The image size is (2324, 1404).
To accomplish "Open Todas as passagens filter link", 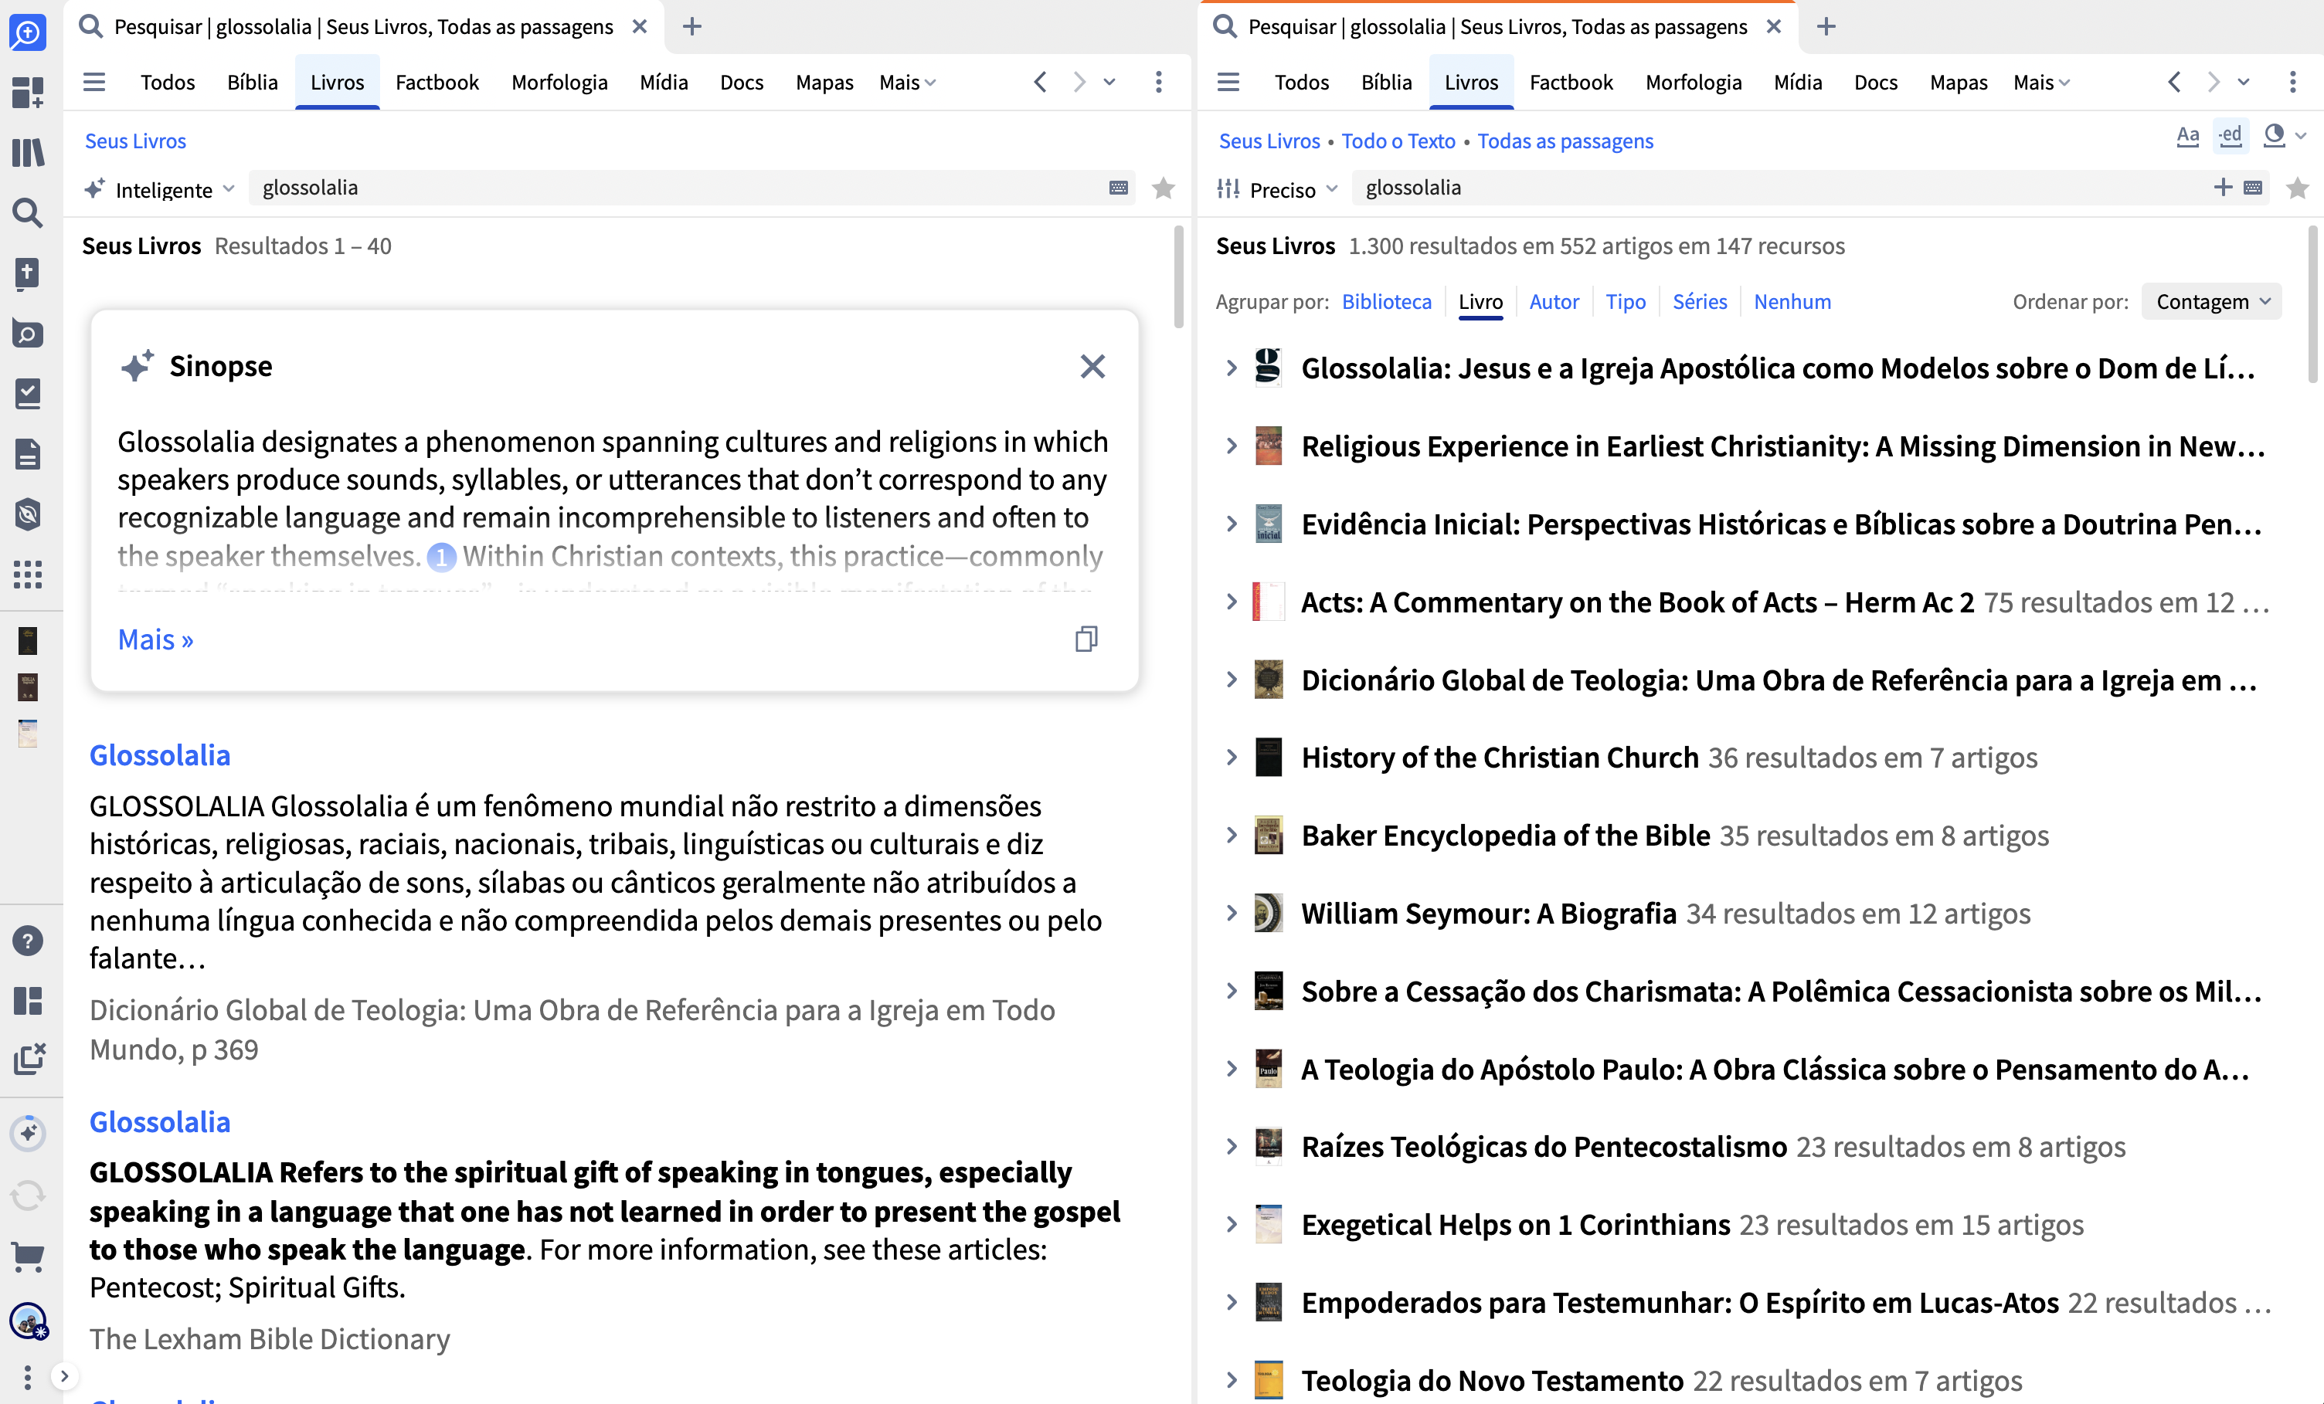I will (x=1565, y=141).
